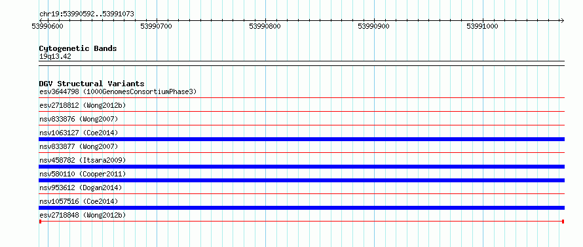Click the Cytogenetic Bands track title
This screenshot has width=583, height=247.
point(78,48)
